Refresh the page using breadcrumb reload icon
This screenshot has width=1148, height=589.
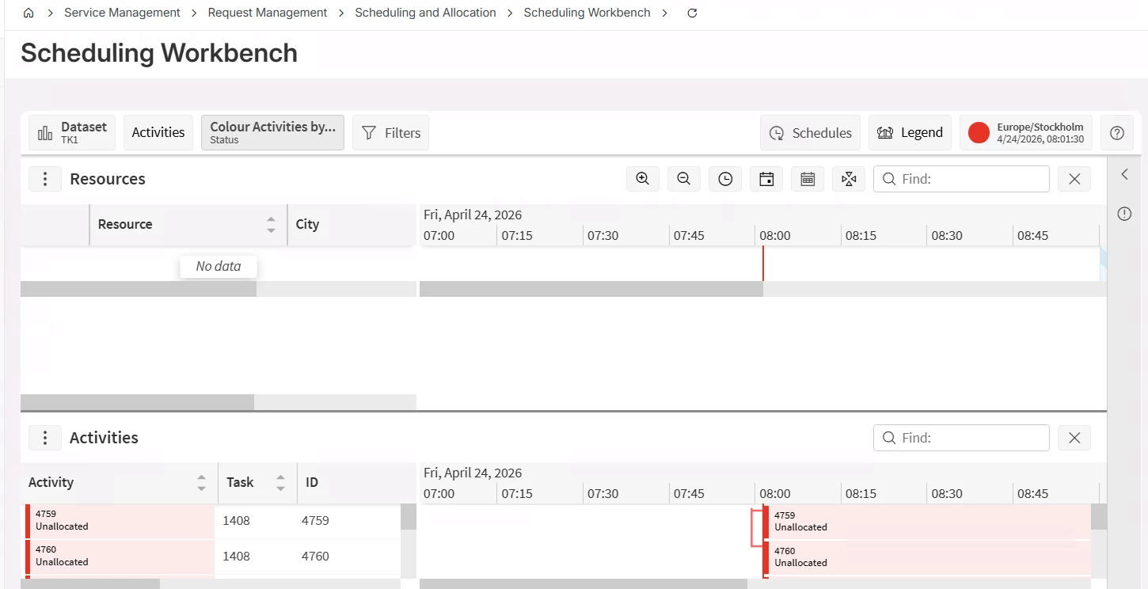(x=692, y=13)
